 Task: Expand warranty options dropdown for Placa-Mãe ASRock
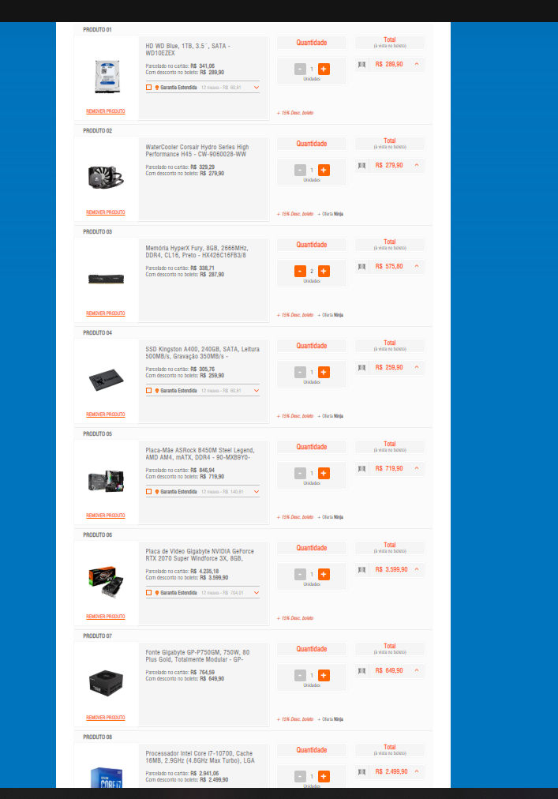click(257, 492)
